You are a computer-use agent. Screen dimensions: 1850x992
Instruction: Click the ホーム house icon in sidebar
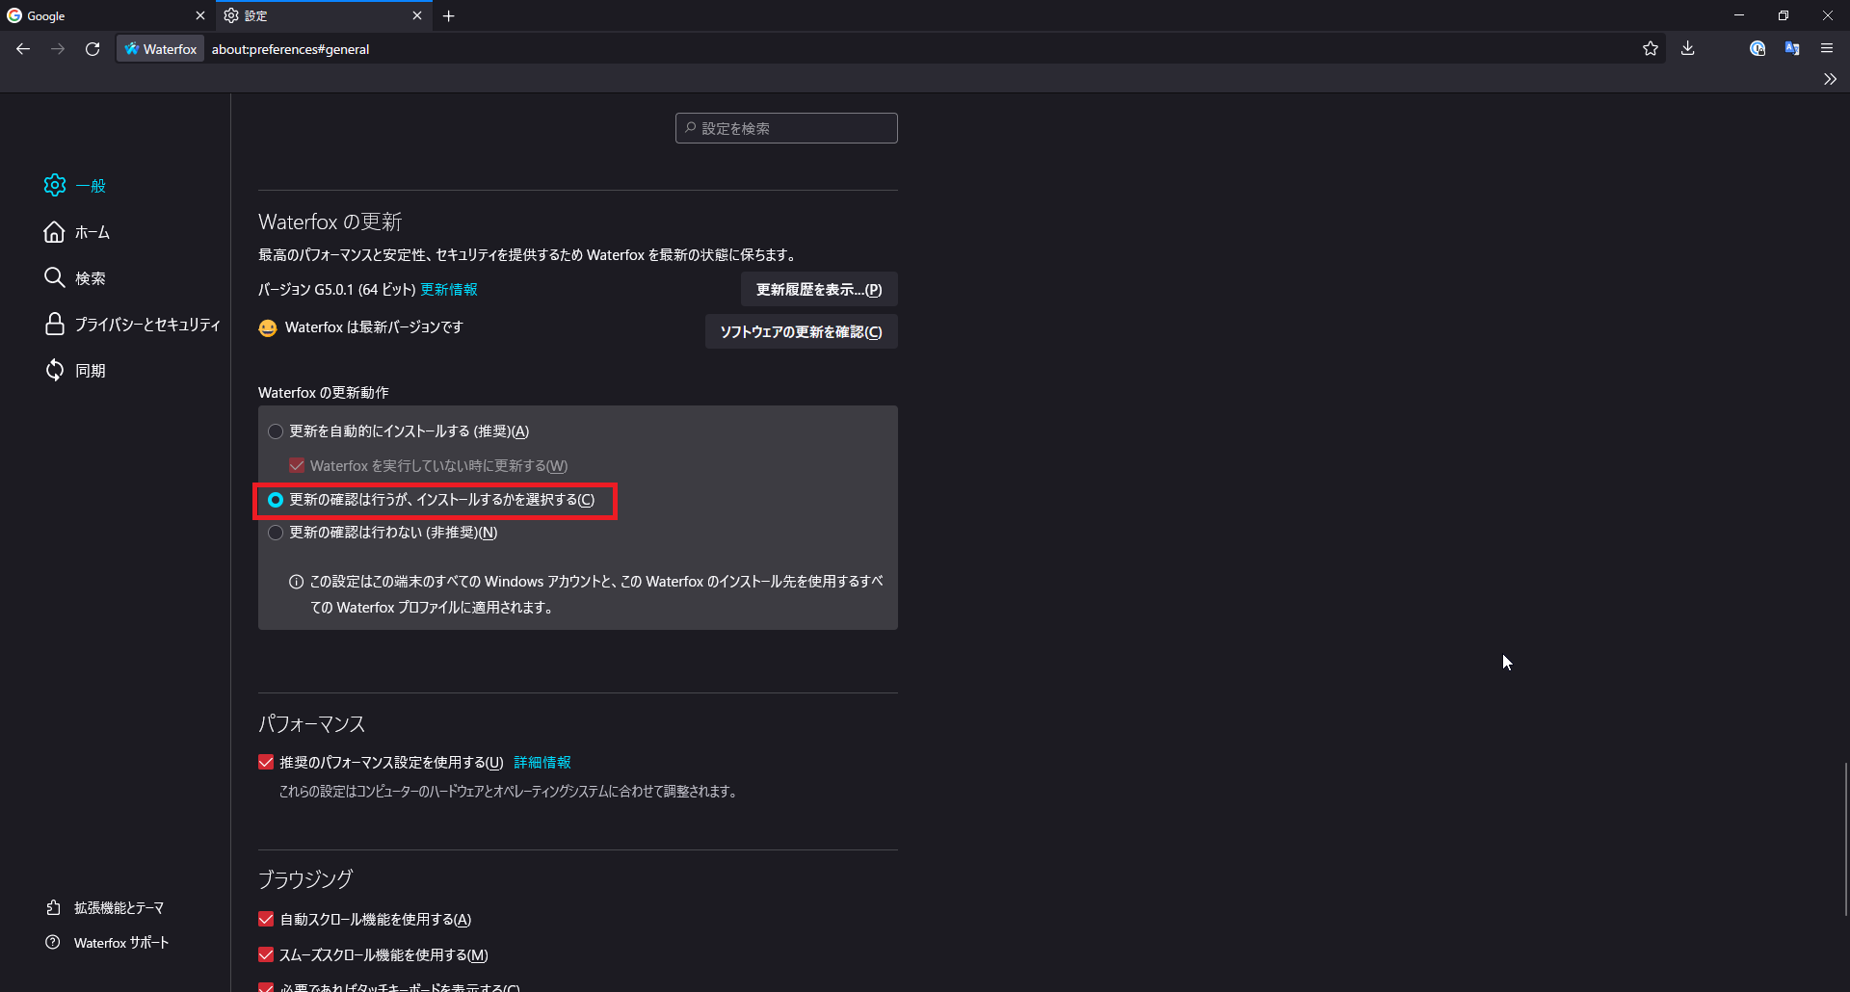point(55,232)
